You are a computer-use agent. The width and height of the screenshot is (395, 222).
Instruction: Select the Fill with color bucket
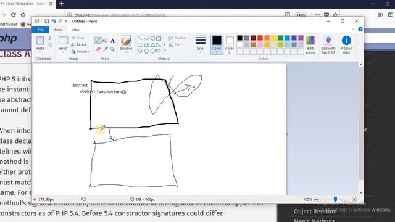point(106,40)
